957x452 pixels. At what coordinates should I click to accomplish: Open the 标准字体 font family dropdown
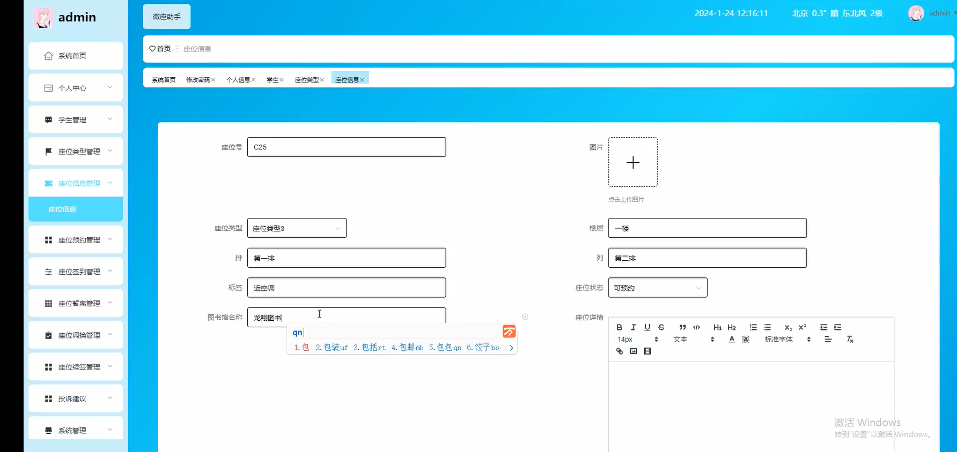tap(787, 339)
